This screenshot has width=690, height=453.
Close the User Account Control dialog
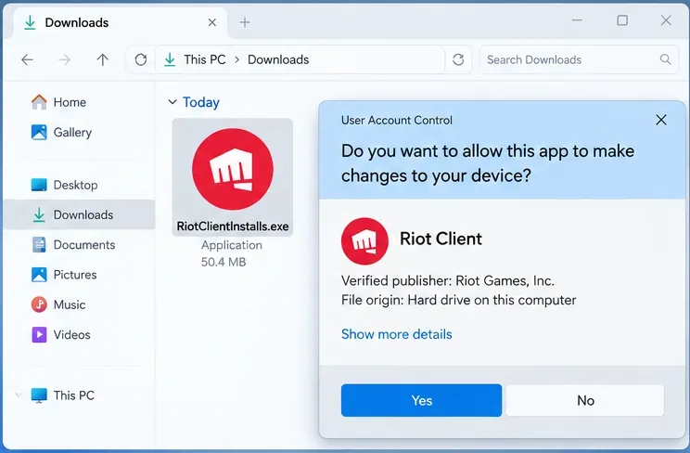point(661,120)
